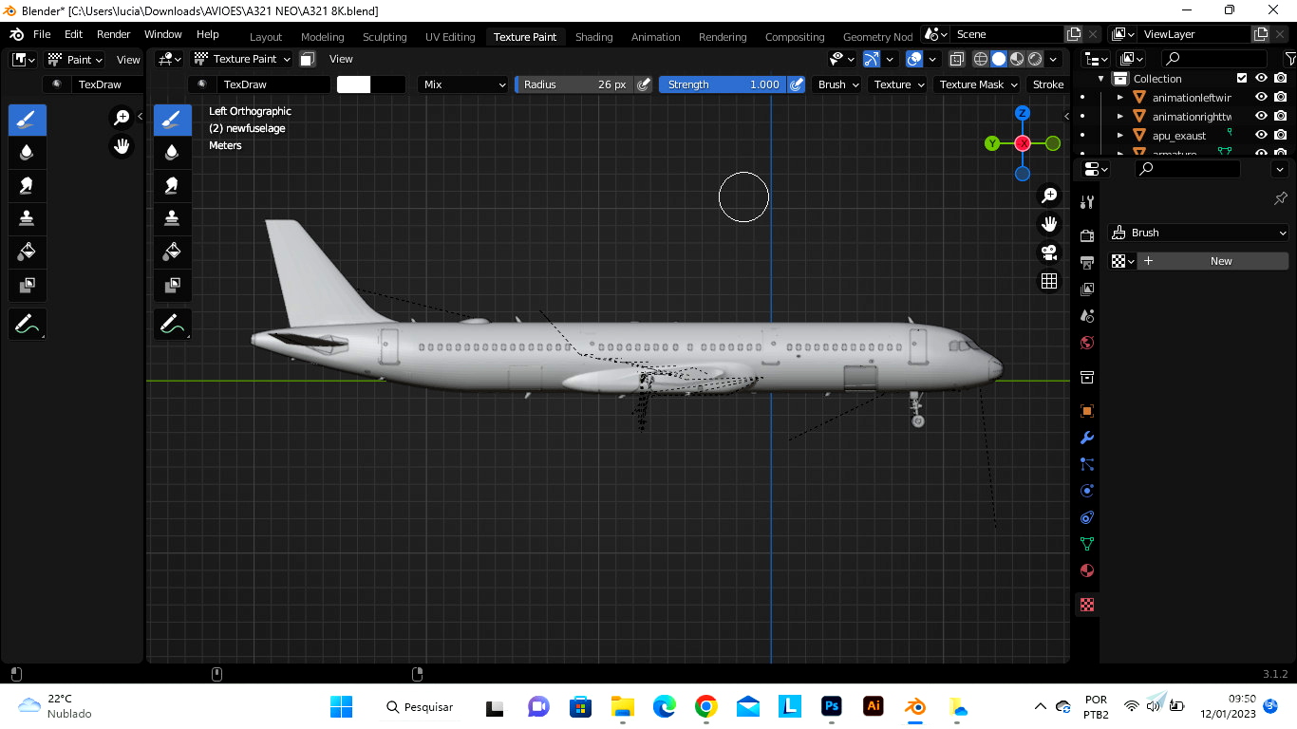Open Output properties tab
Screen dimensions: 1297x729
tap(1087, 262)
